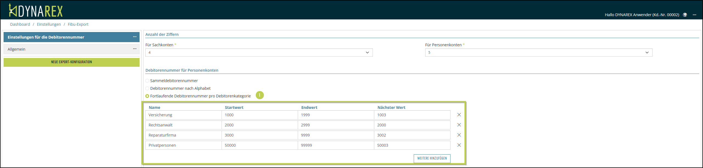Screen dimensions: 703x168
Task: Click the DYNAREX logo
Action: pos(36,11)
